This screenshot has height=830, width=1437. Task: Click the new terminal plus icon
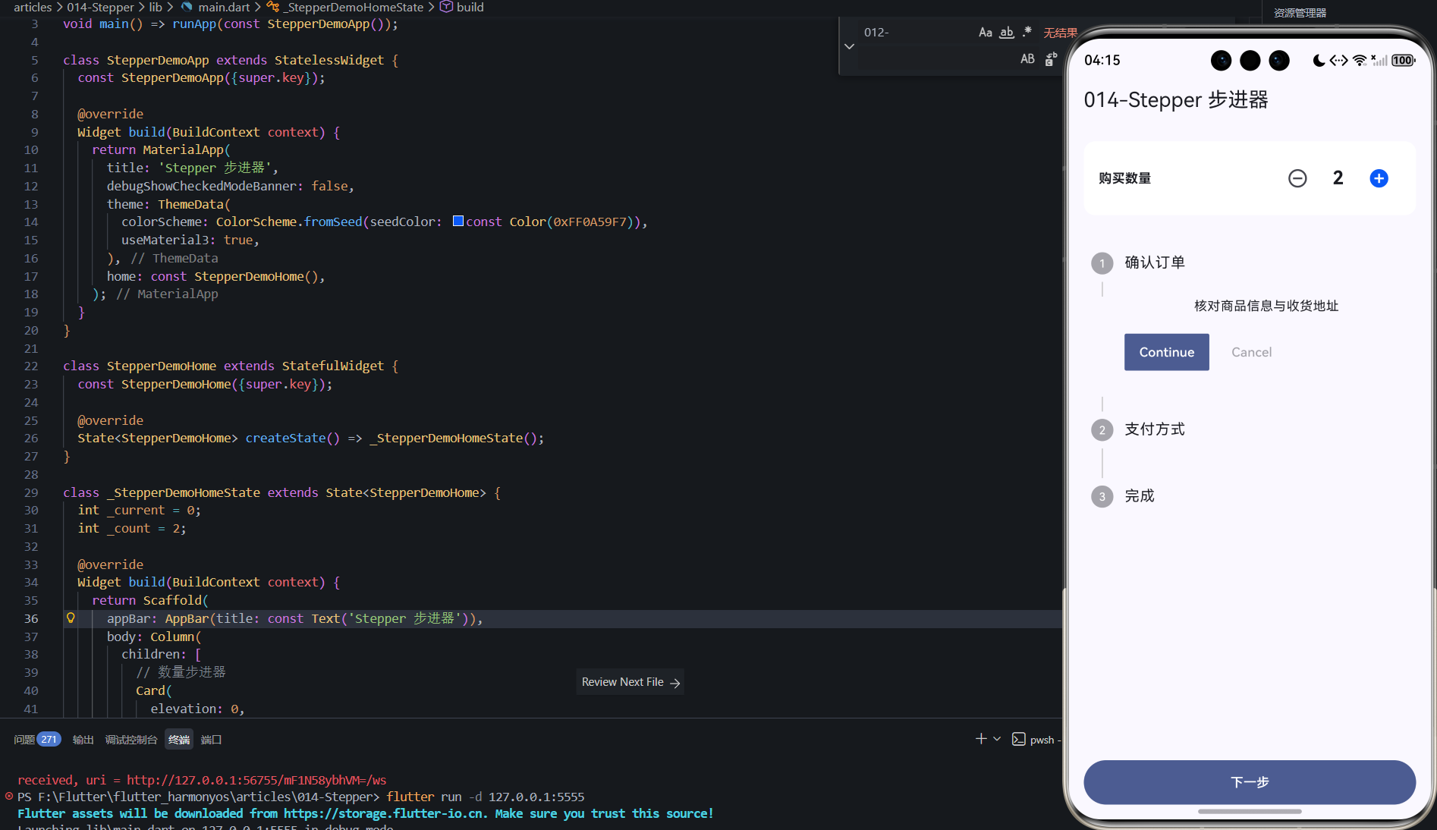(x=981, y=739)
